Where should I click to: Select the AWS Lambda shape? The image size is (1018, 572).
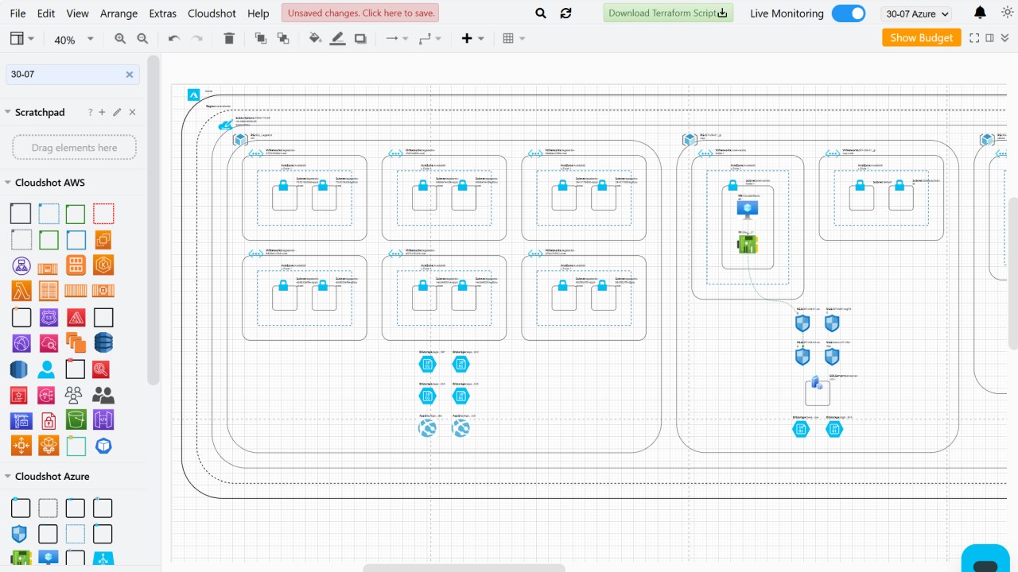(21, 290)
